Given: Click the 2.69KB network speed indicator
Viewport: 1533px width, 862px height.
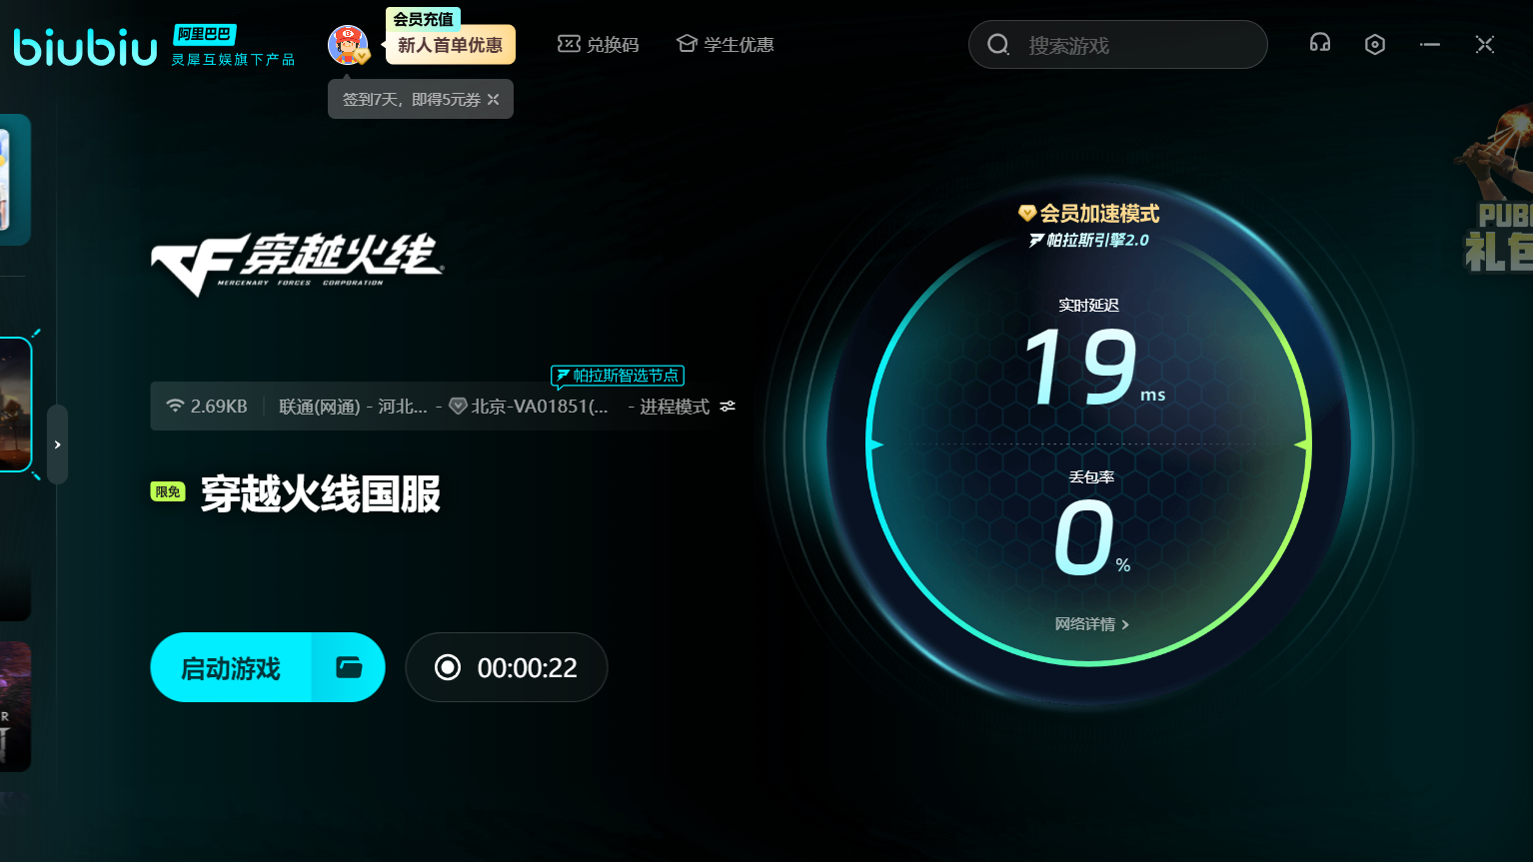Looking at the screenshot, I should point(207,407).
